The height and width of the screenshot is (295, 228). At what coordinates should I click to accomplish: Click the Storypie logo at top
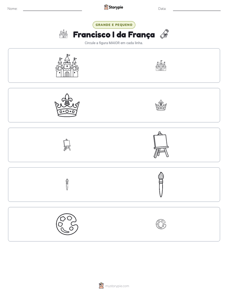coord(113,7)
